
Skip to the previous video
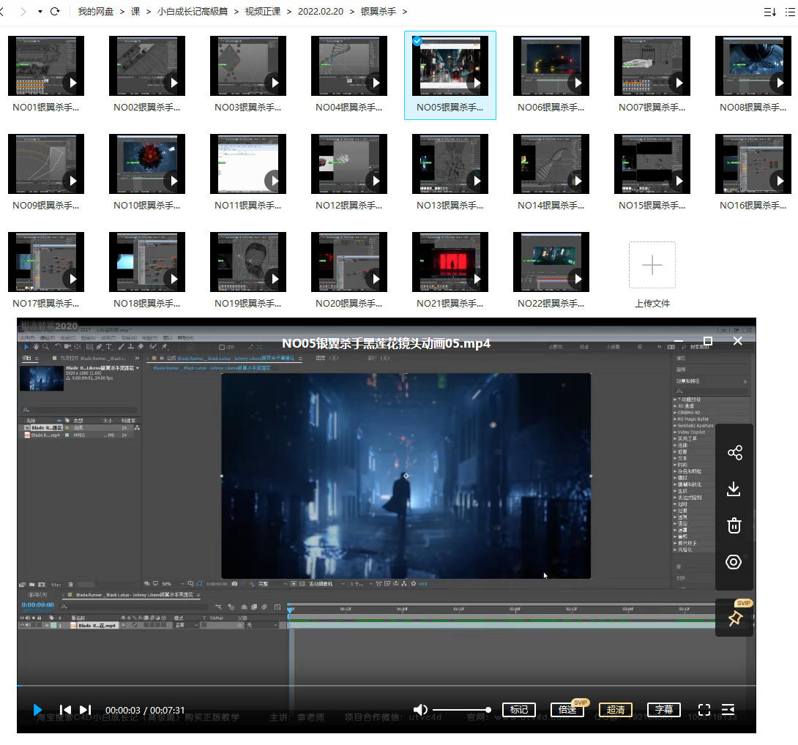tap(65, 710)
